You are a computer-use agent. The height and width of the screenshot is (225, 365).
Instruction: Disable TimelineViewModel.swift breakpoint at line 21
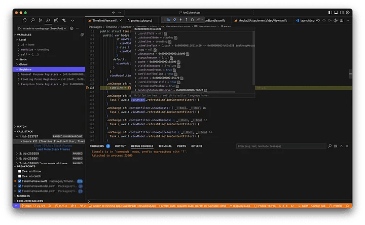pos(20,186)
